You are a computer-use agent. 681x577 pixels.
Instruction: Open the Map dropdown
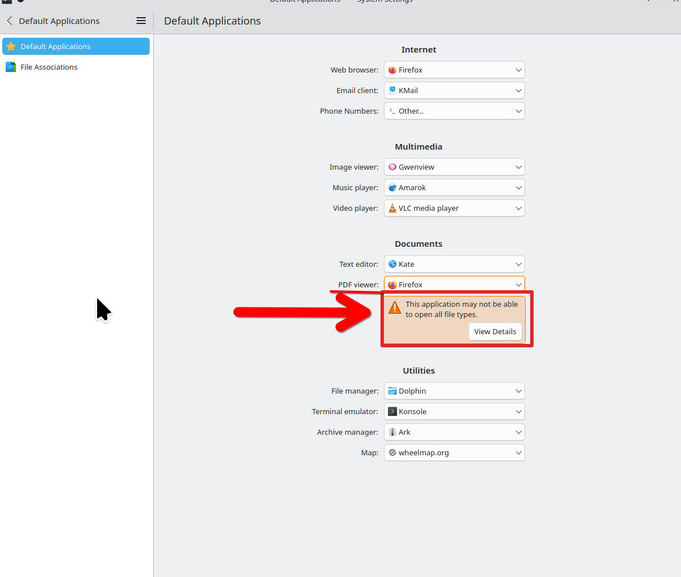click(x=454, y=453)
